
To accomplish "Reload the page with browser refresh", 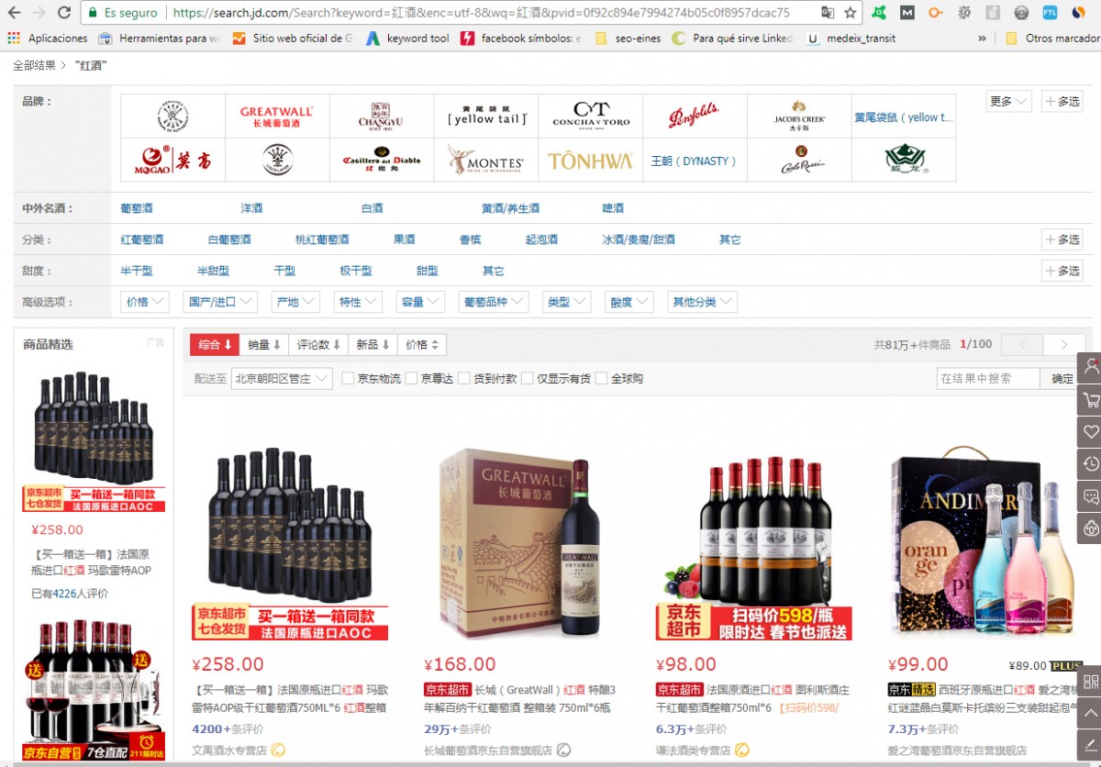I will [64, 13].
